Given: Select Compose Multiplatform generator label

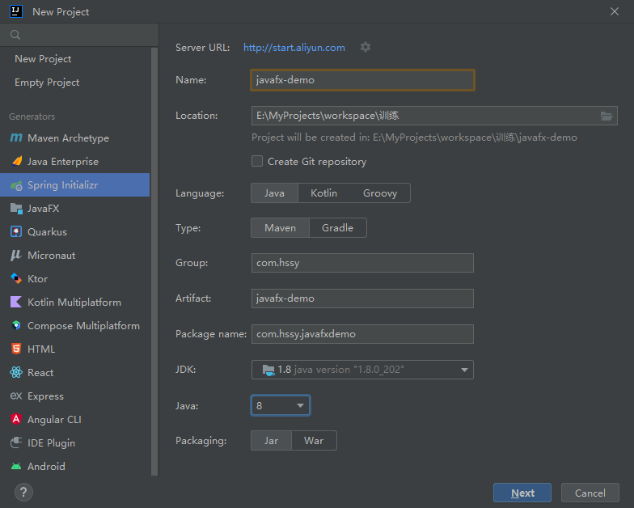Looking at the screenshot, I should 84,325.
